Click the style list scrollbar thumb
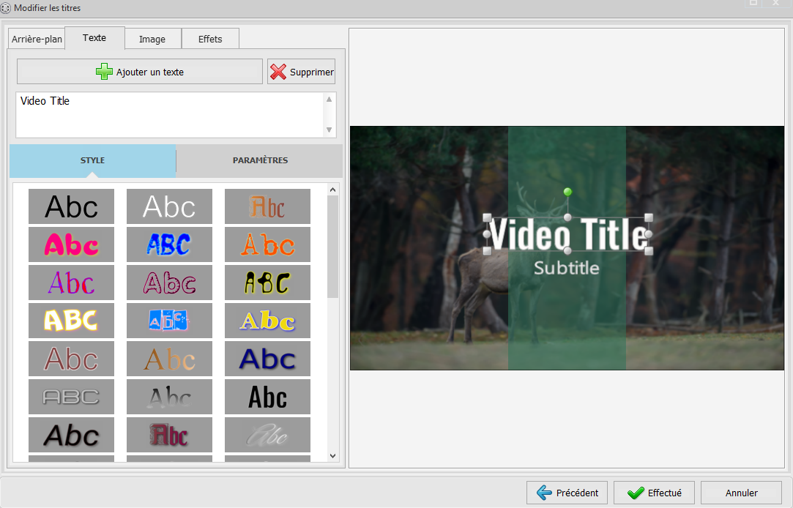793x508 pixels. [332, 247]
